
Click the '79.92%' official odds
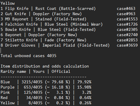click(84, 82)
